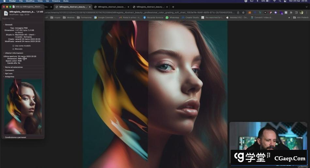This screenshot has width=310, height=168.
Task: Tick the 'Bloccato' checkbox
Action: [x=13, y=49]
